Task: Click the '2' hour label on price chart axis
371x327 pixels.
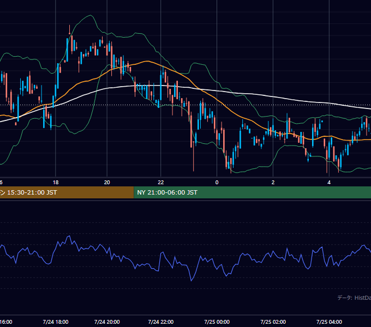Action: (x=273, y=183)
